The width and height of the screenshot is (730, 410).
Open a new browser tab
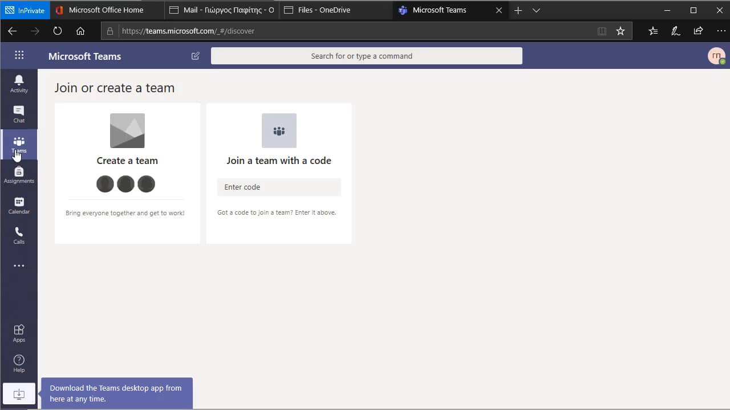coord(518,10)
